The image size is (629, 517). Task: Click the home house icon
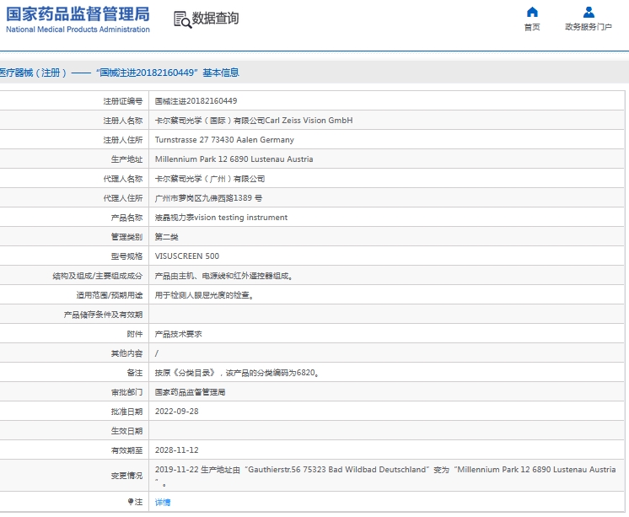coord(532,12)
